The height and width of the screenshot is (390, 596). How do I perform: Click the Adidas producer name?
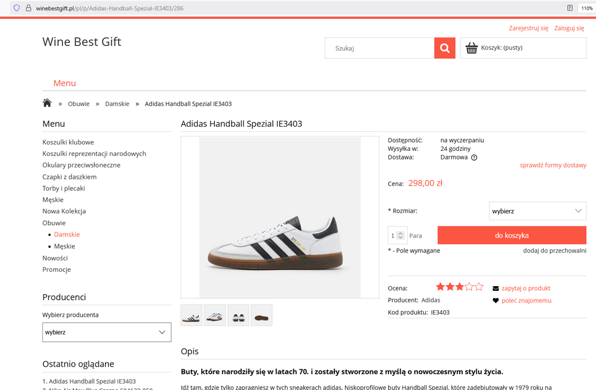point(430,300)
